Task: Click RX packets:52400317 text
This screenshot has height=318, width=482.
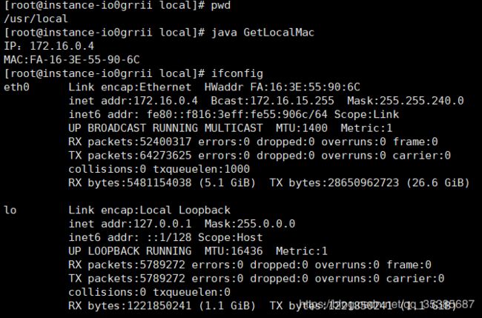Action: click(x=130, y=142)
